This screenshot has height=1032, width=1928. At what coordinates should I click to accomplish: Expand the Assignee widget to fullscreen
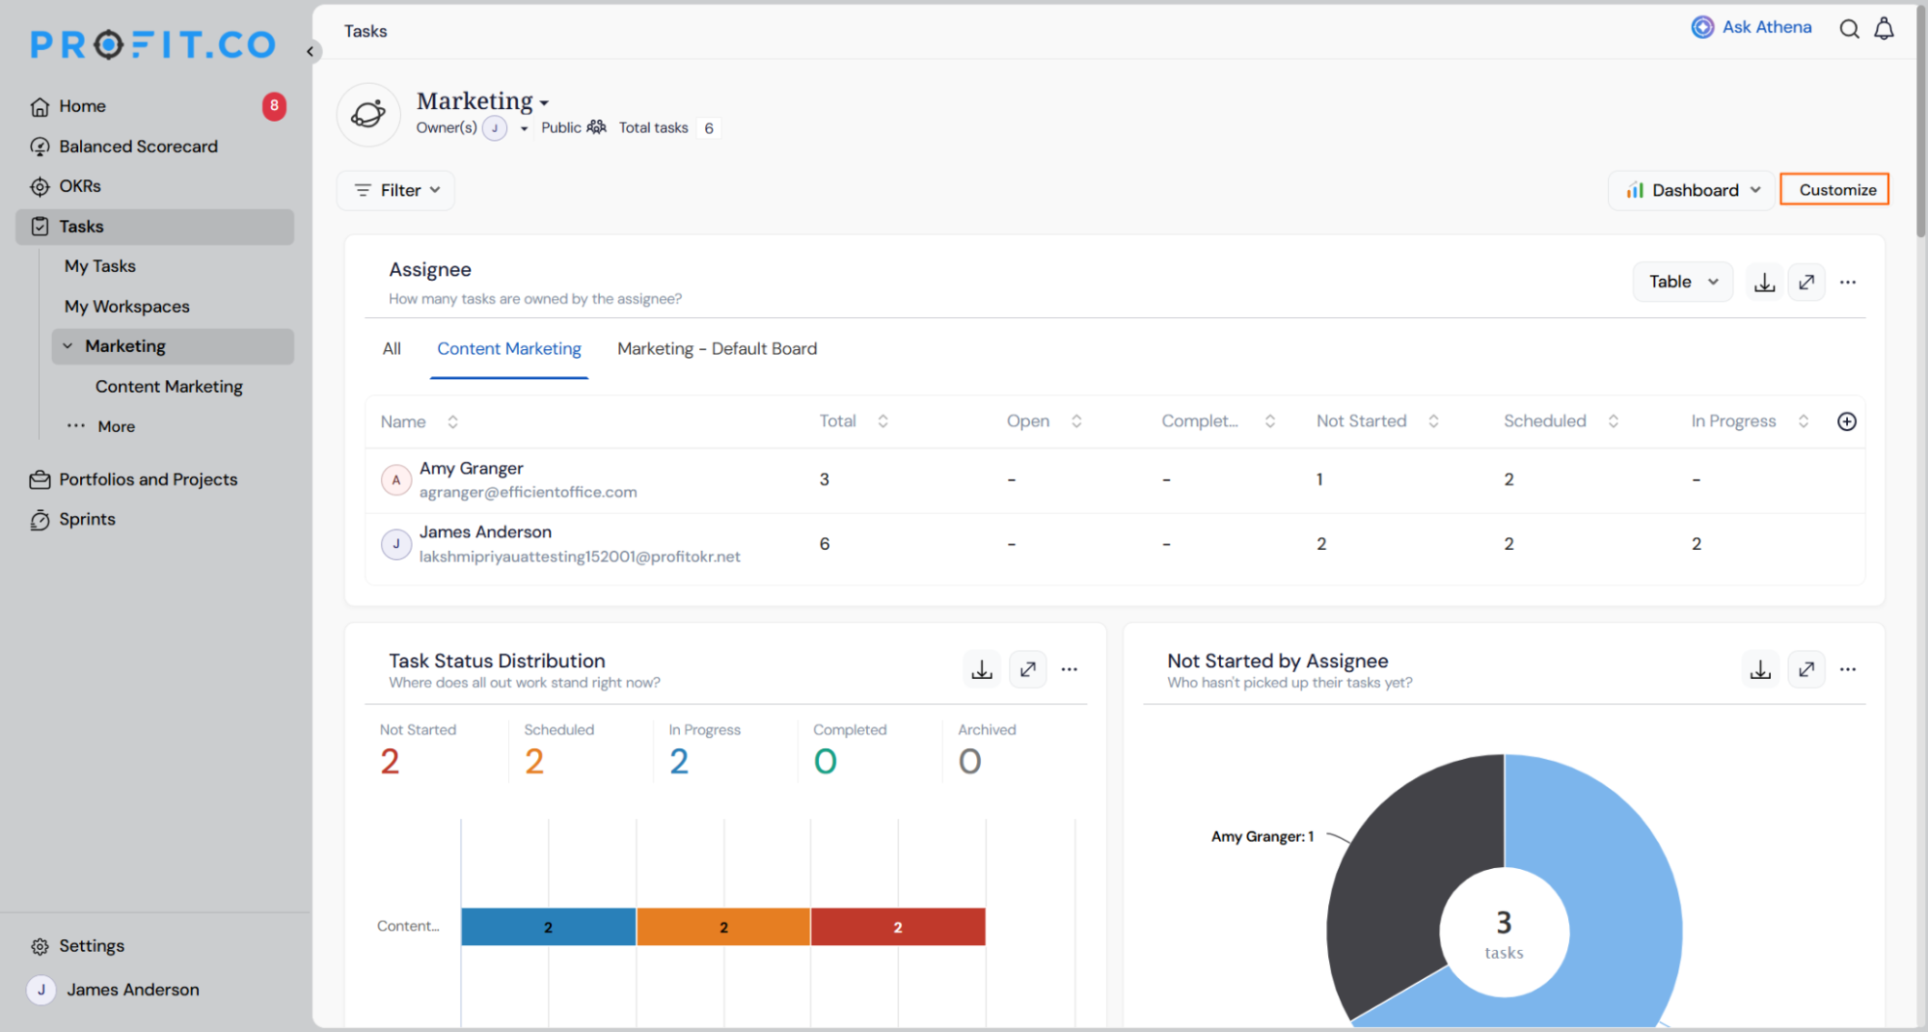point(1806,282)
